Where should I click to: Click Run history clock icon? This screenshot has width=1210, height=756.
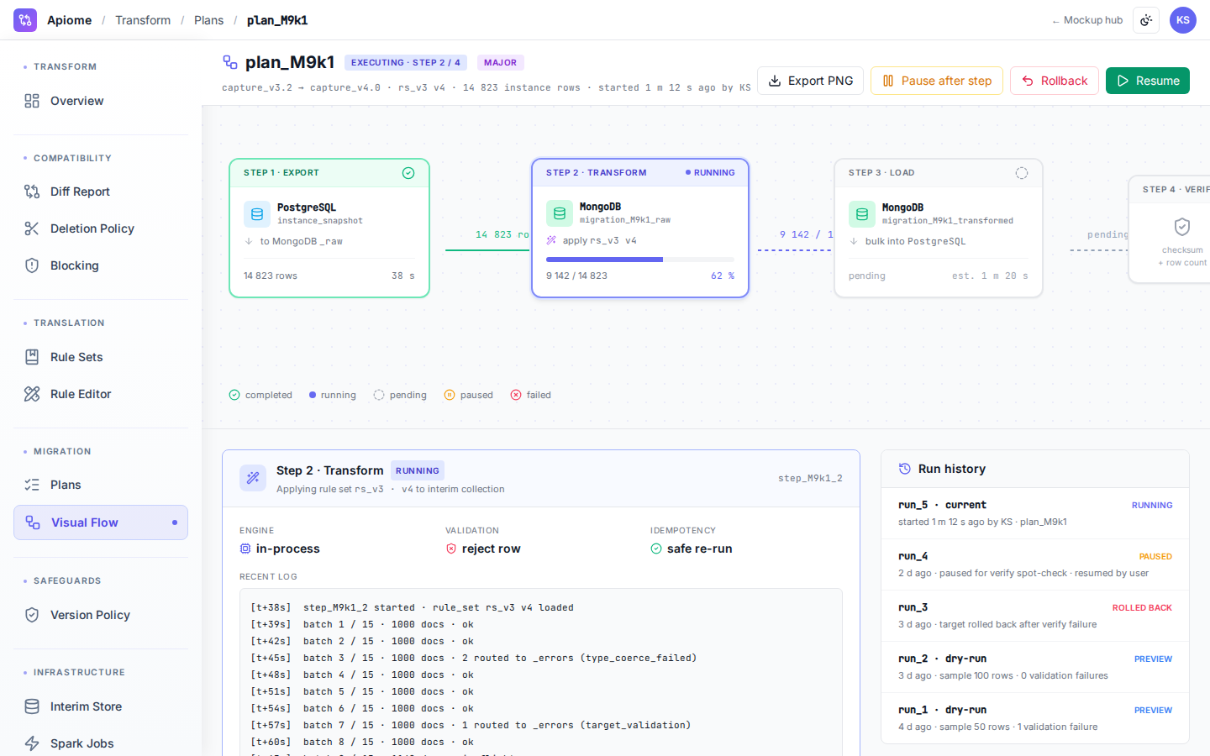click(905, 469)
